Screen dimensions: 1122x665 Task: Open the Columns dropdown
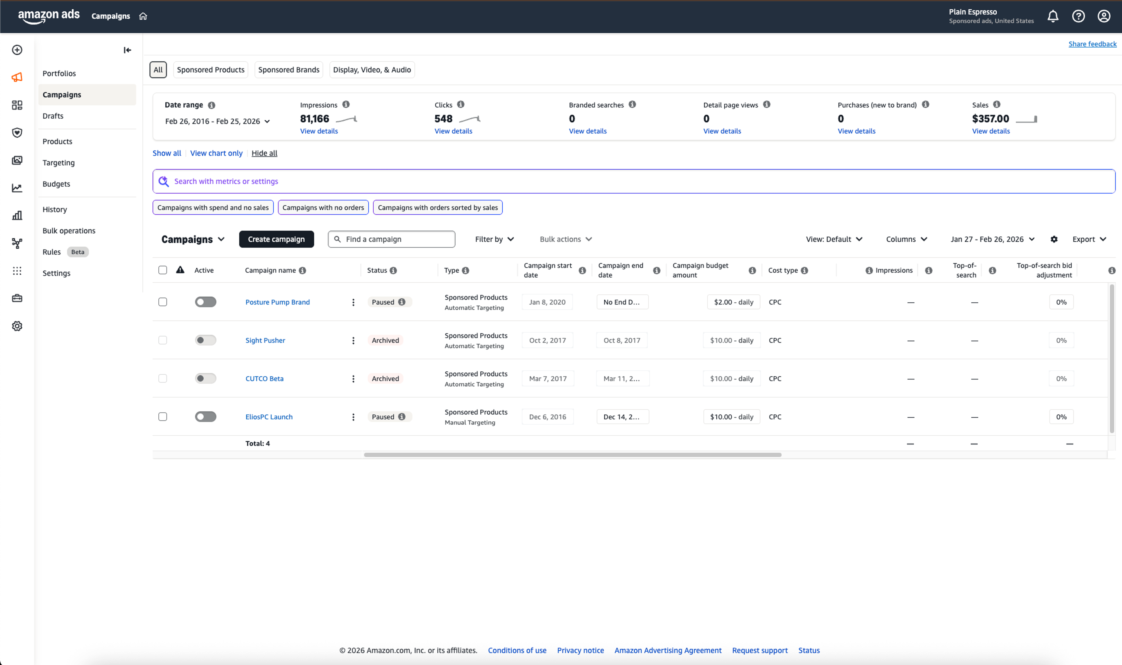click(906, 239)
